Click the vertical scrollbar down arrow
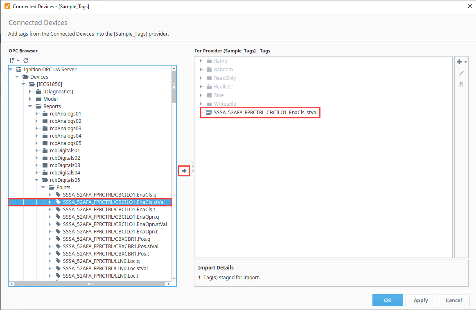This screenshot has height=310, width=476. [x=174, y=278]
